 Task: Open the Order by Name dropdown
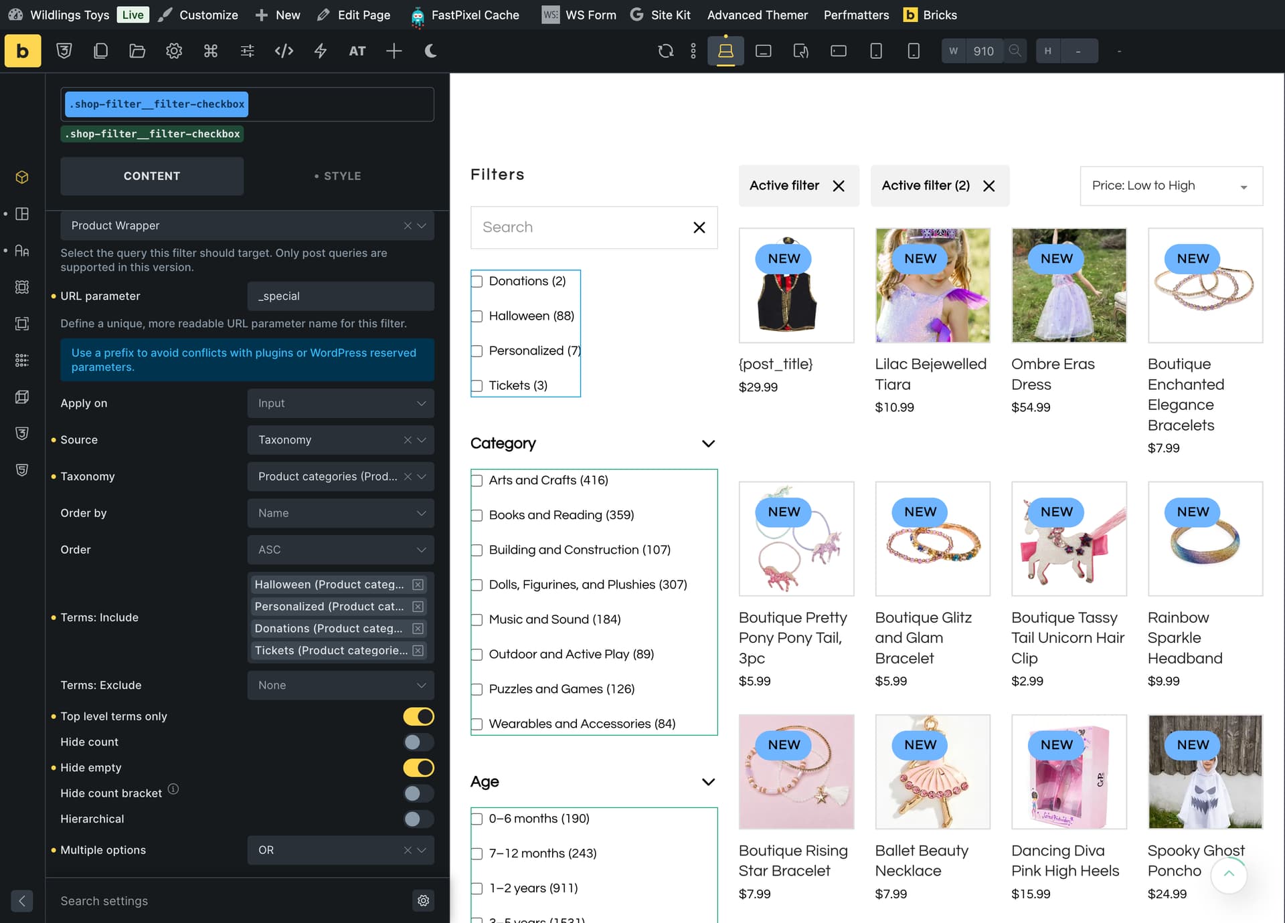[x=341, y=513]
